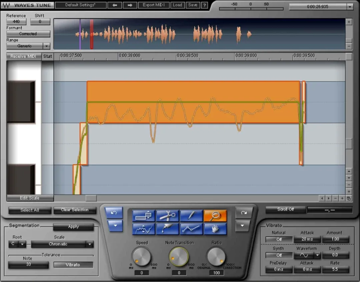Toggle Receive MIDI button
Viewport: 360px width, 282px height.
(x=23, y=56)
